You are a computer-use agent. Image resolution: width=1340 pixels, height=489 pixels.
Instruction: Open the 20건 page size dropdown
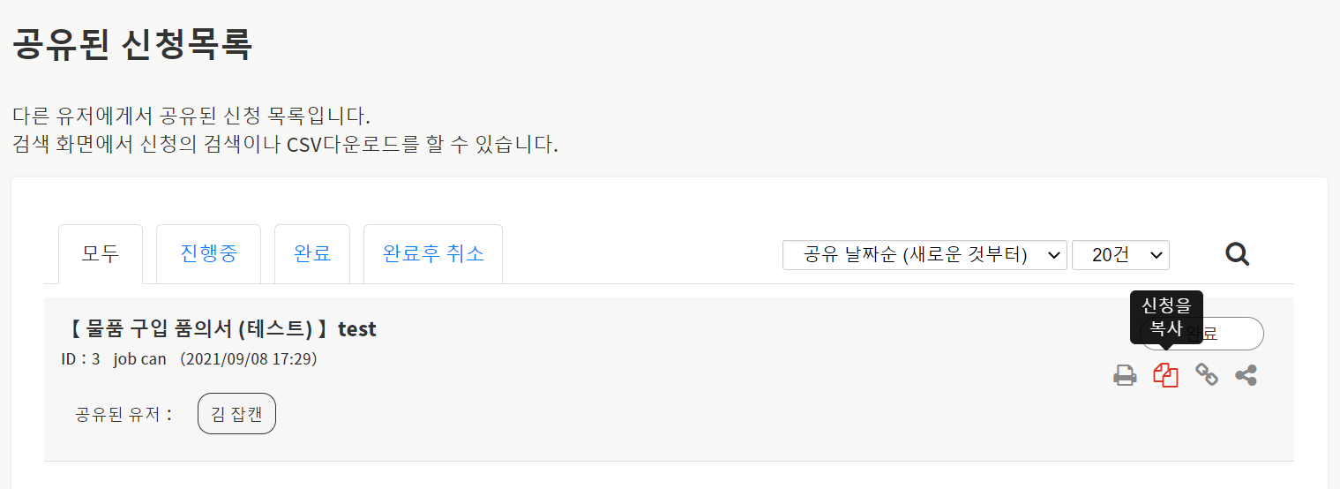pyautogui.click(x=1120, y=255)
